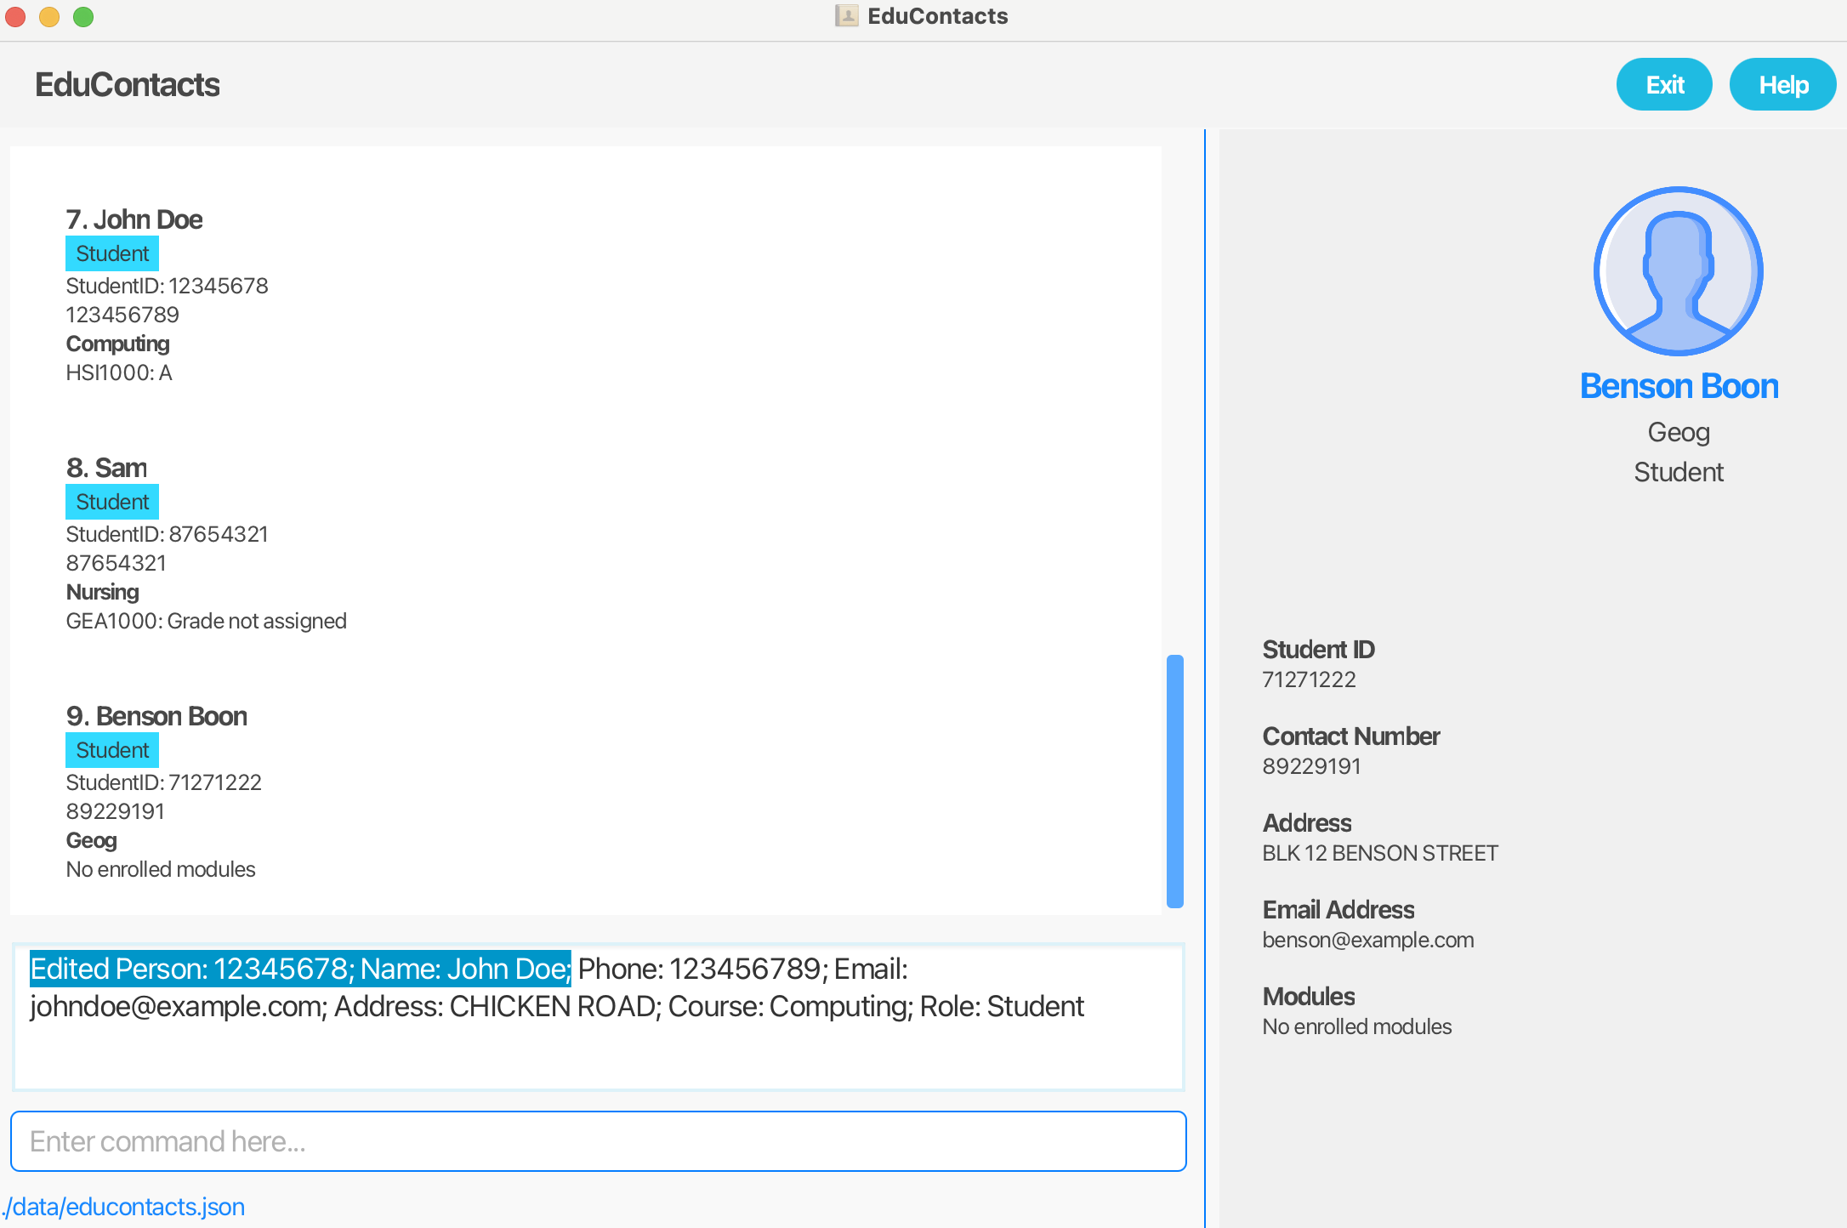This screenshot has width=1847, height=1228.
Task: Click the highlighted Edited Person result text
Action: point(300,969)
